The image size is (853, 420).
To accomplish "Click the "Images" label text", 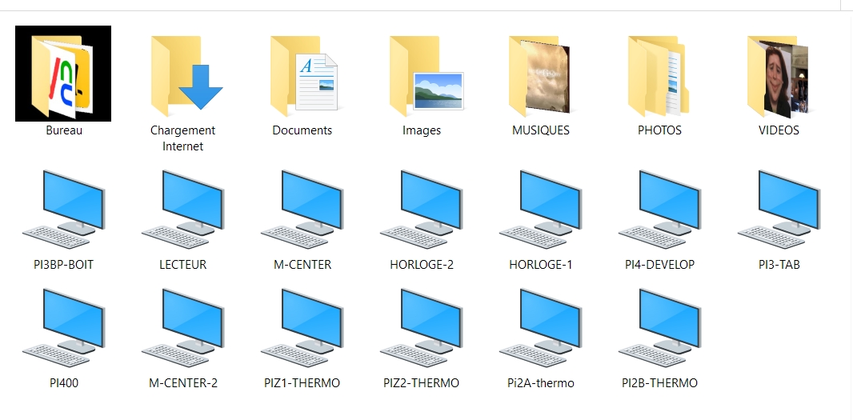I will [x=422, y=130].
